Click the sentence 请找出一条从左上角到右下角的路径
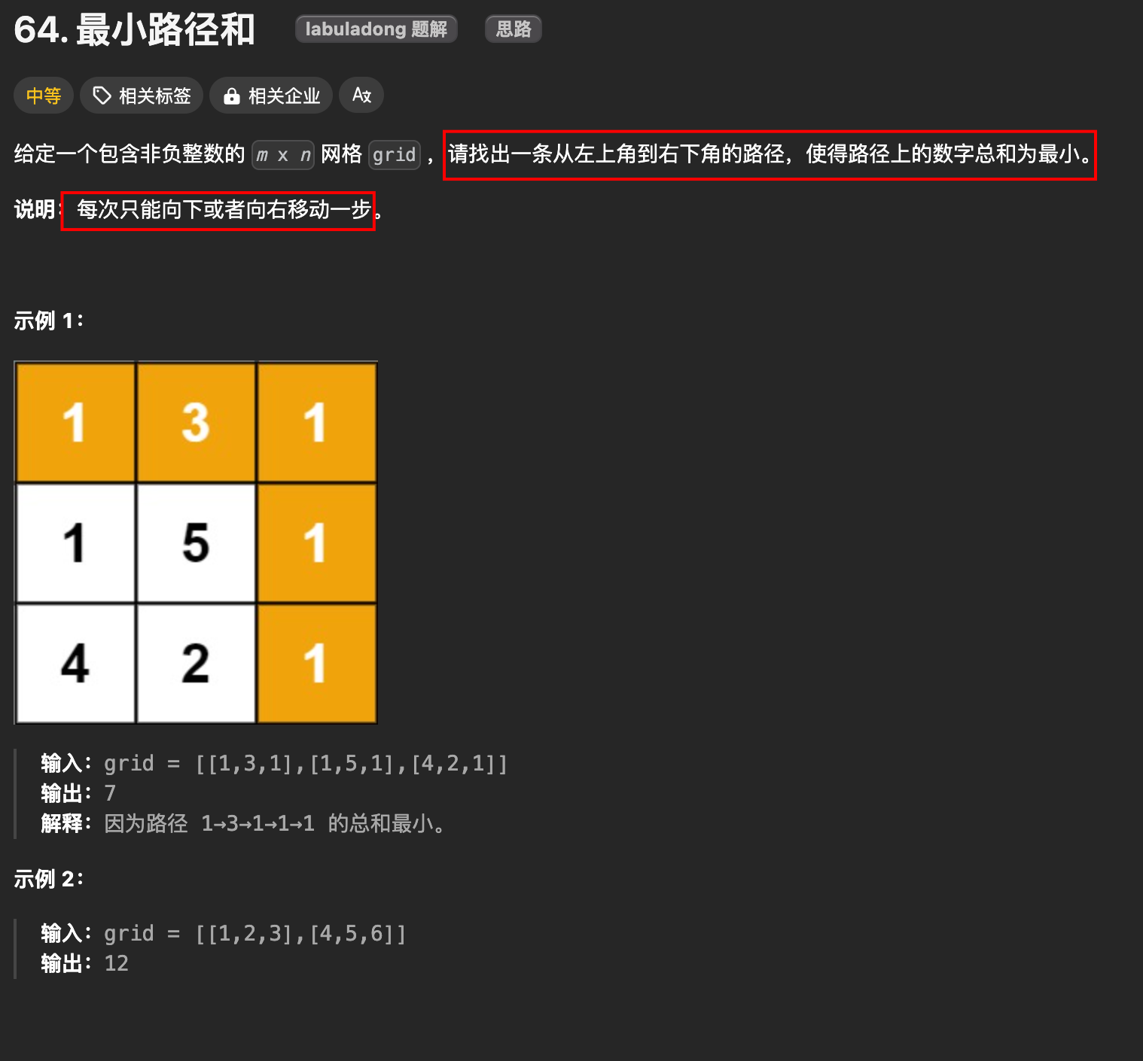1143x1061 pixels. [616, 154]
